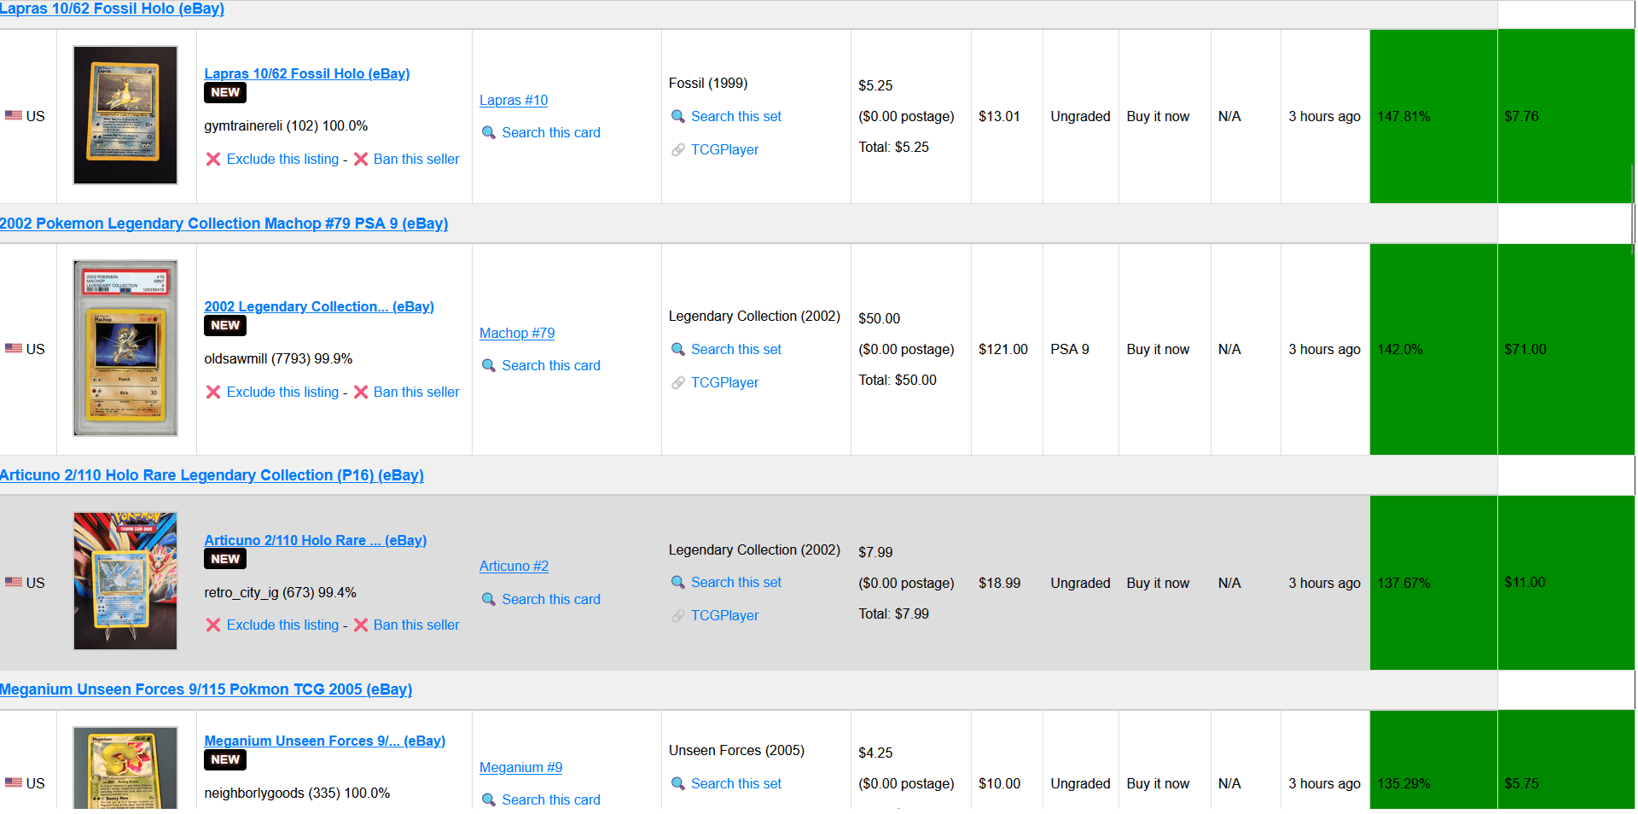The image size is (1638, 814).
Task: Click the US flag icon on the Machop row
Action: click(x=13, y=348)
